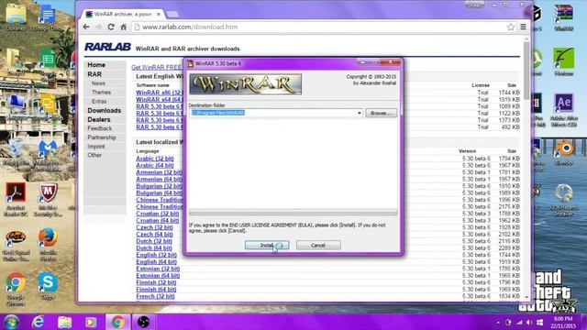
Task: Click the Chrome address bar
Action: (322, 27)
